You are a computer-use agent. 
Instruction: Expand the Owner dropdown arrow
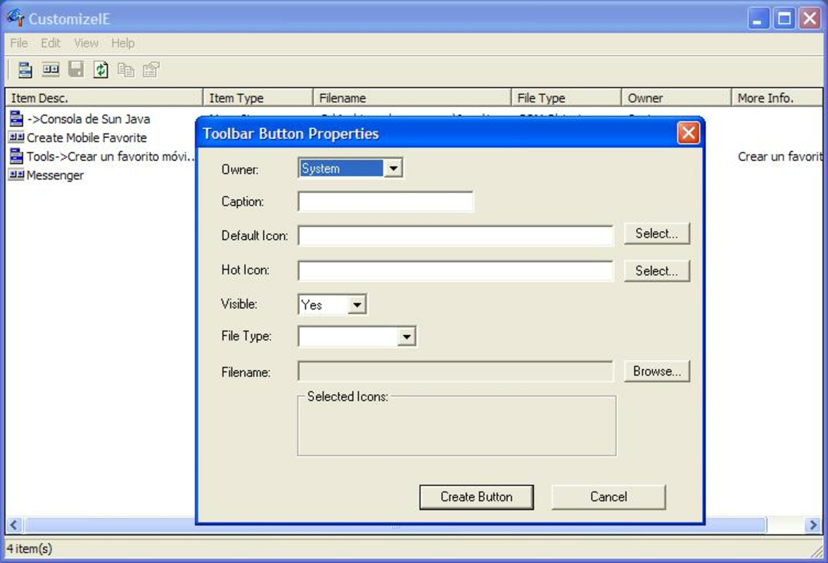393,168
